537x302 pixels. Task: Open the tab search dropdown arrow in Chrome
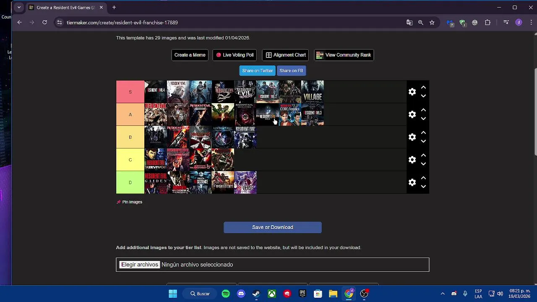(x=19, y=7)
